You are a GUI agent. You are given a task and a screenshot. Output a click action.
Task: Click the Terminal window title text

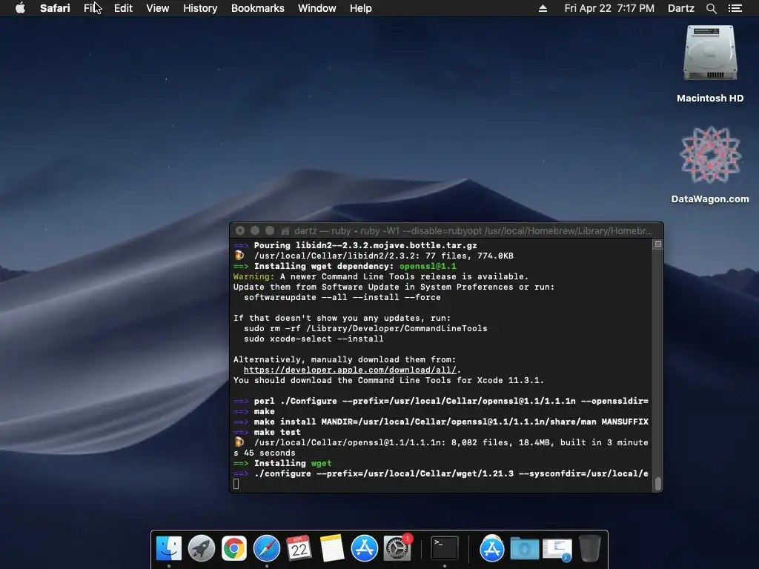click(473, 231)
